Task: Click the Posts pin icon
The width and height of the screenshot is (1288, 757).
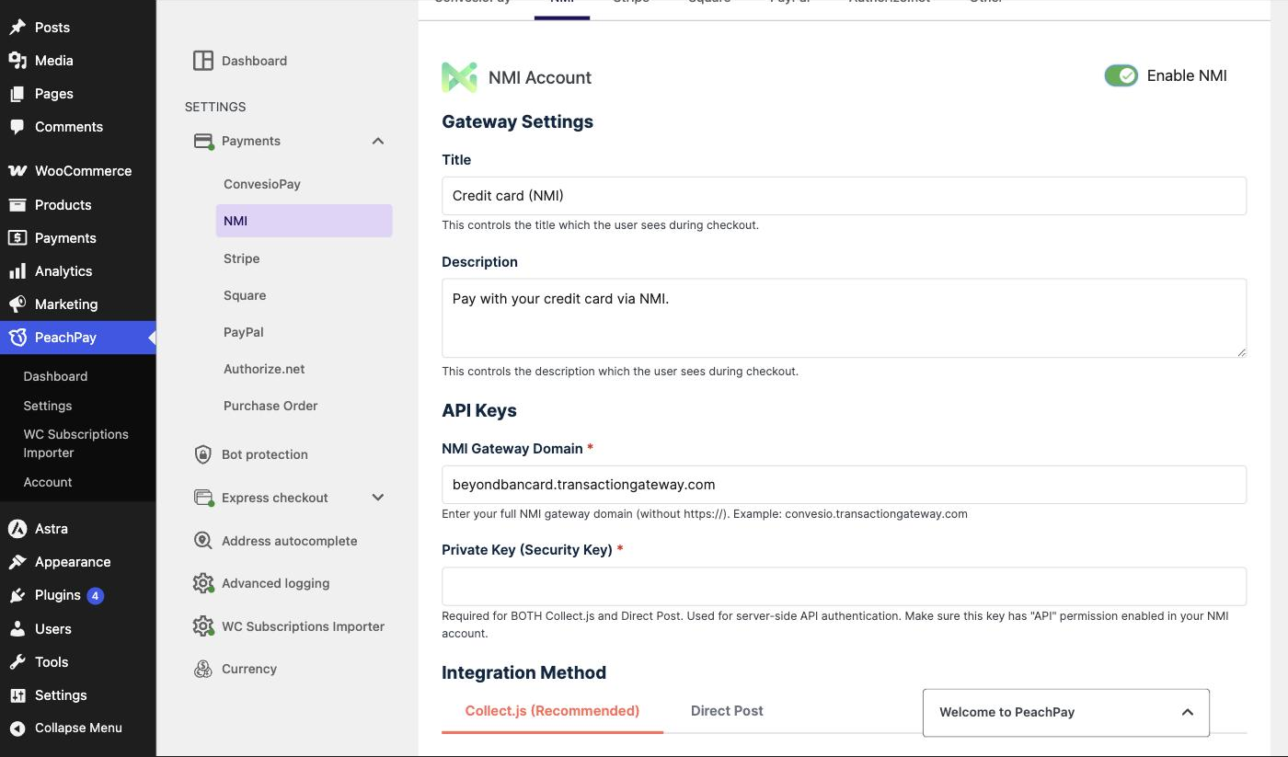Action: (x=17, y=28)
